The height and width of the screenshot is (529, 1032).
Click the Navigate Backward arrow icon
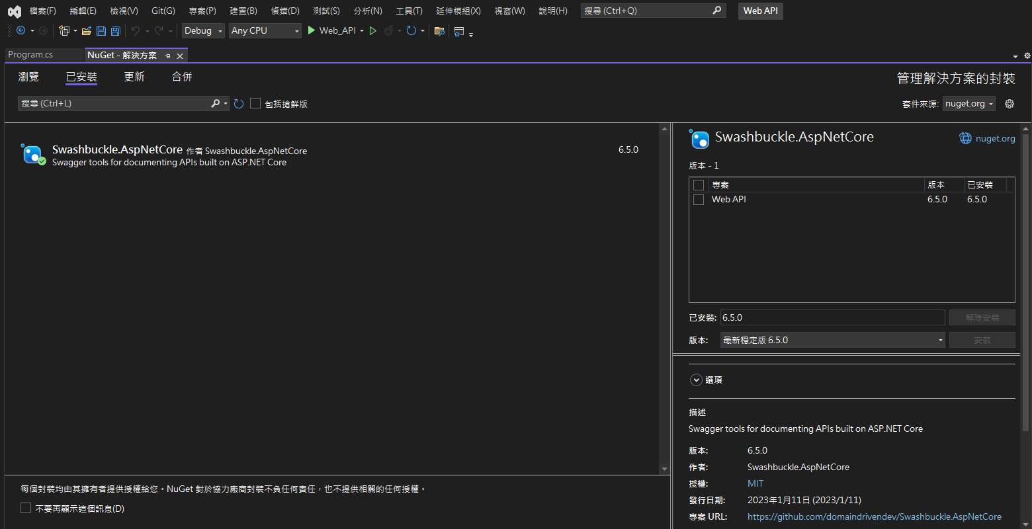(x=21, y=30)
